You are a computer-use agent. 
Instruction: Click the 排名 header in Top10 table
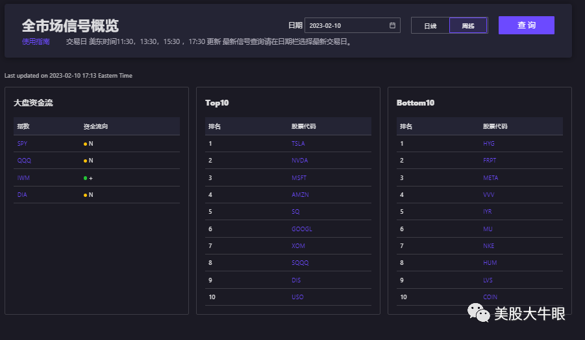tap(214, 126)
